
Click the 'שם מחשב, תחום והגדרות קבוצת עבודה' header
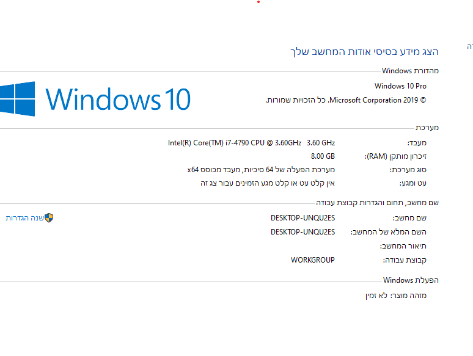click(x=377, y=203)
